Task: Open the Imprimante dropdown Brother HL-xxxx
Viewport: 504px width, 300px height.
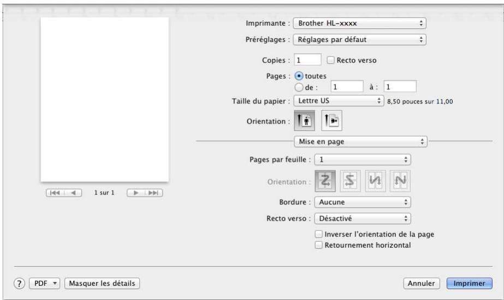Action: [x=360, y=23]
